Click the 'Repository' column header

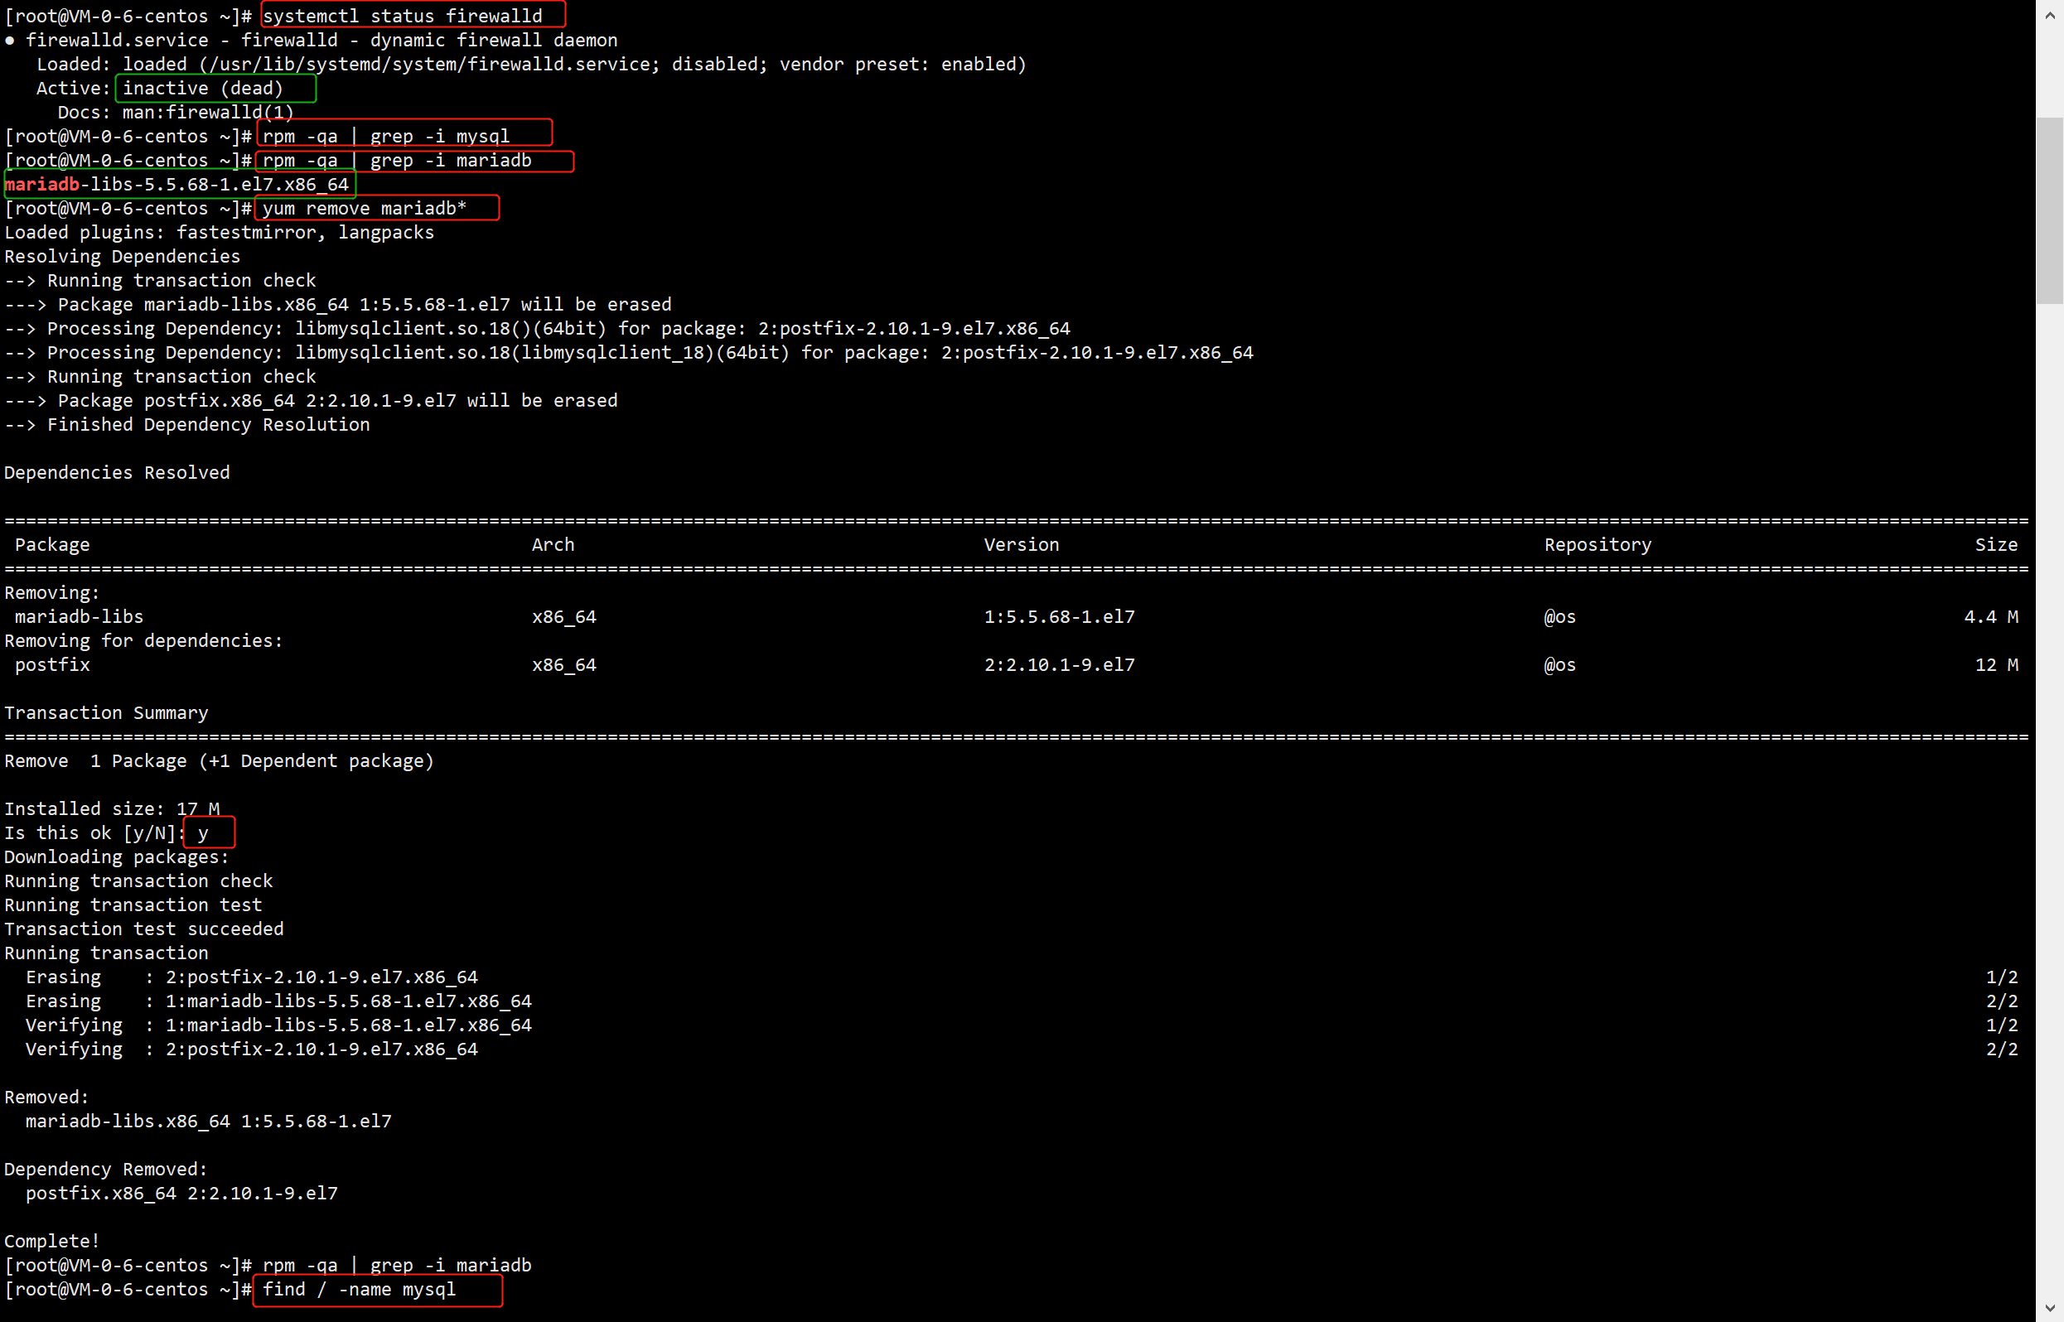[1597, 544]
